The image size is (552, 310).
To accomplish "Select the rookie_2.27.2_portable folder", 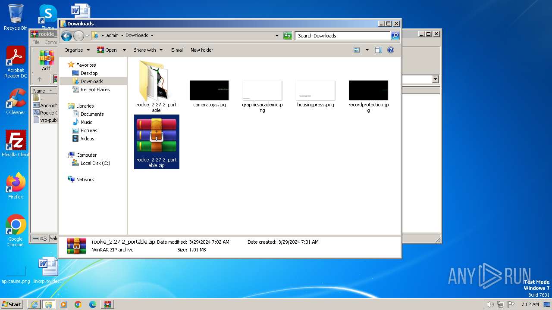I will pyautogui.click(x=156, y=86).
